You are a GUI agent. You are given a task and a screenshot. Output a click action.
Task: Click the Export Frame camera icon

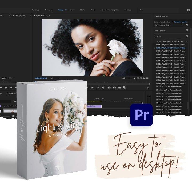119,87
